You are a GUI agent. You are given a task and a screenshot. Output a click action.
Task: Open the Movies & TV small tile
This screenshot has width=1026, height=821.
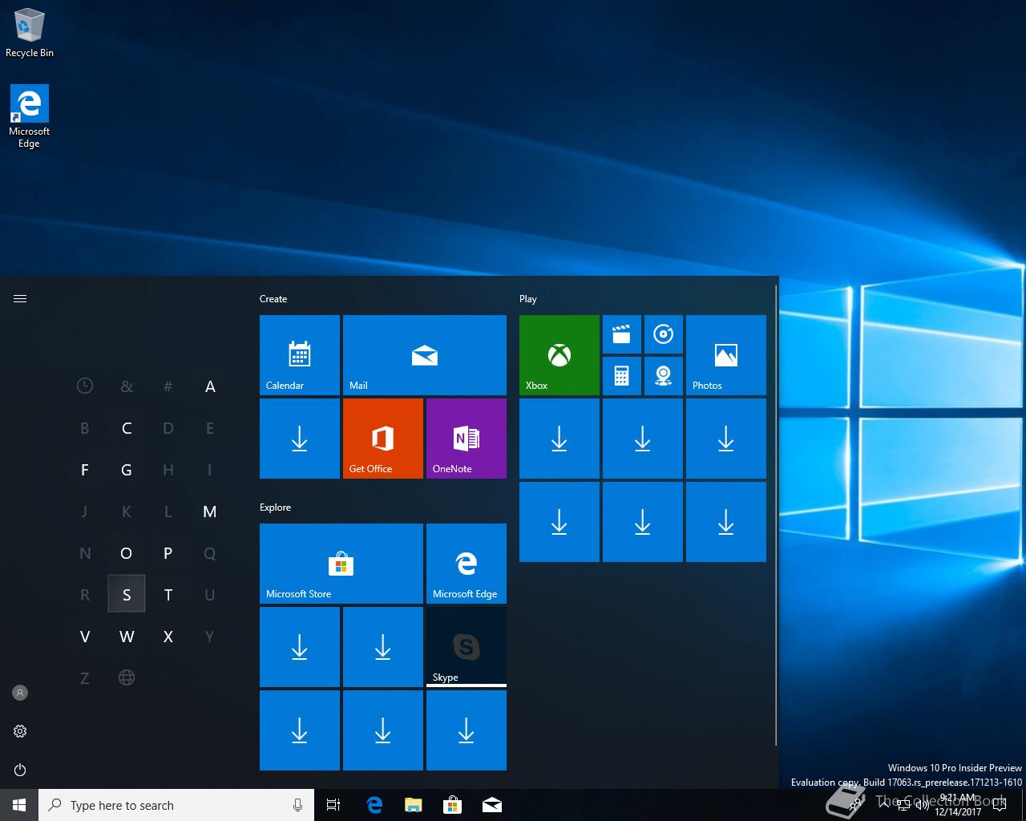(622, 334)
